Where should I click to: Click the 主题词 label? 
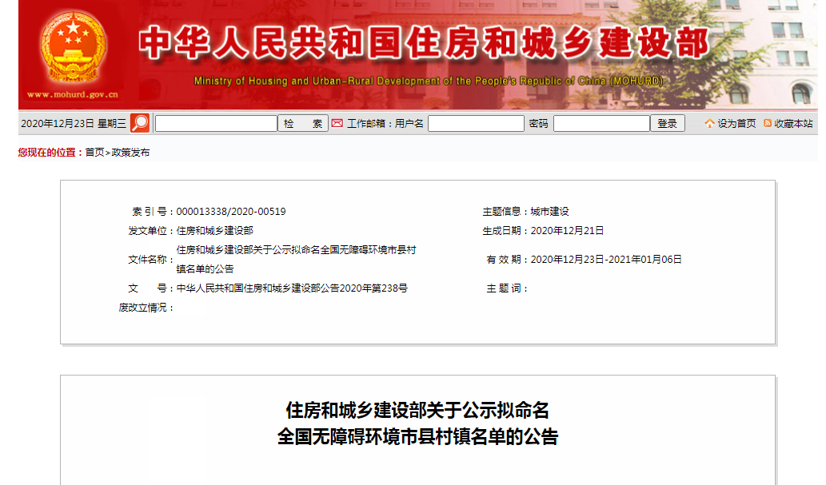pos(507,288)
